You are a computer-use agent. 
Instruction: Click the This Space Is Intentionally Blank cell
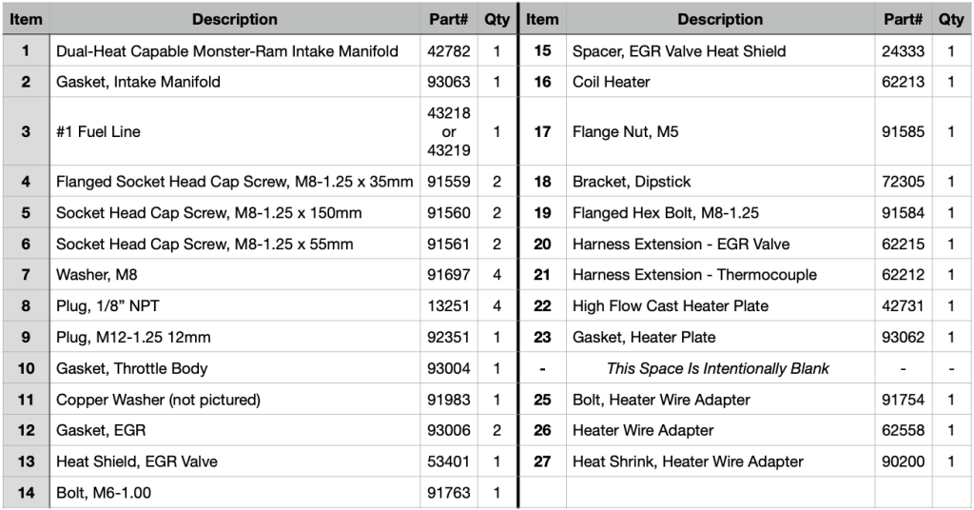(718, 368)
